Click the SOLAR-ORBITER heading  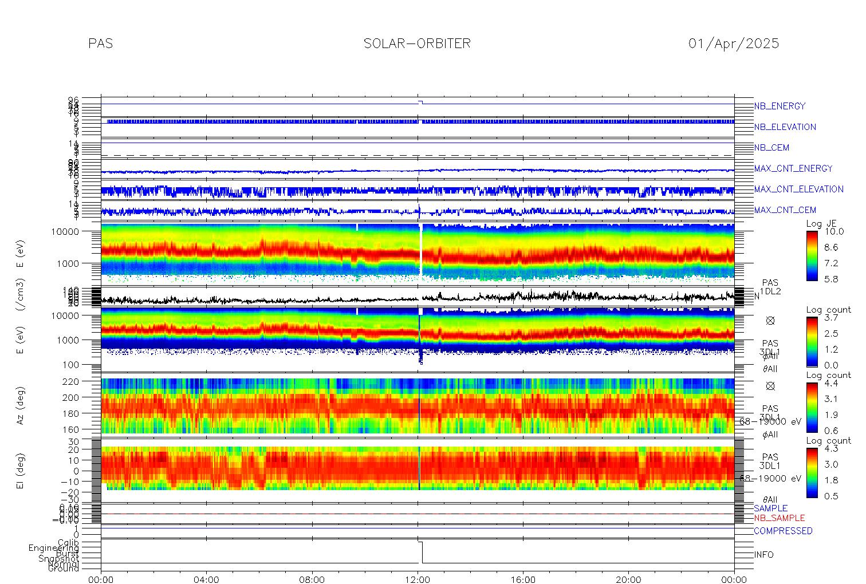click(x=417, y=44)
